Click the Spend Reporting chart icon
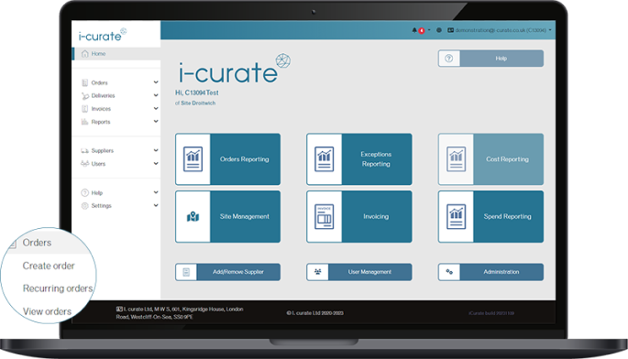The image size is (628, 359). [x=457, y=216]
